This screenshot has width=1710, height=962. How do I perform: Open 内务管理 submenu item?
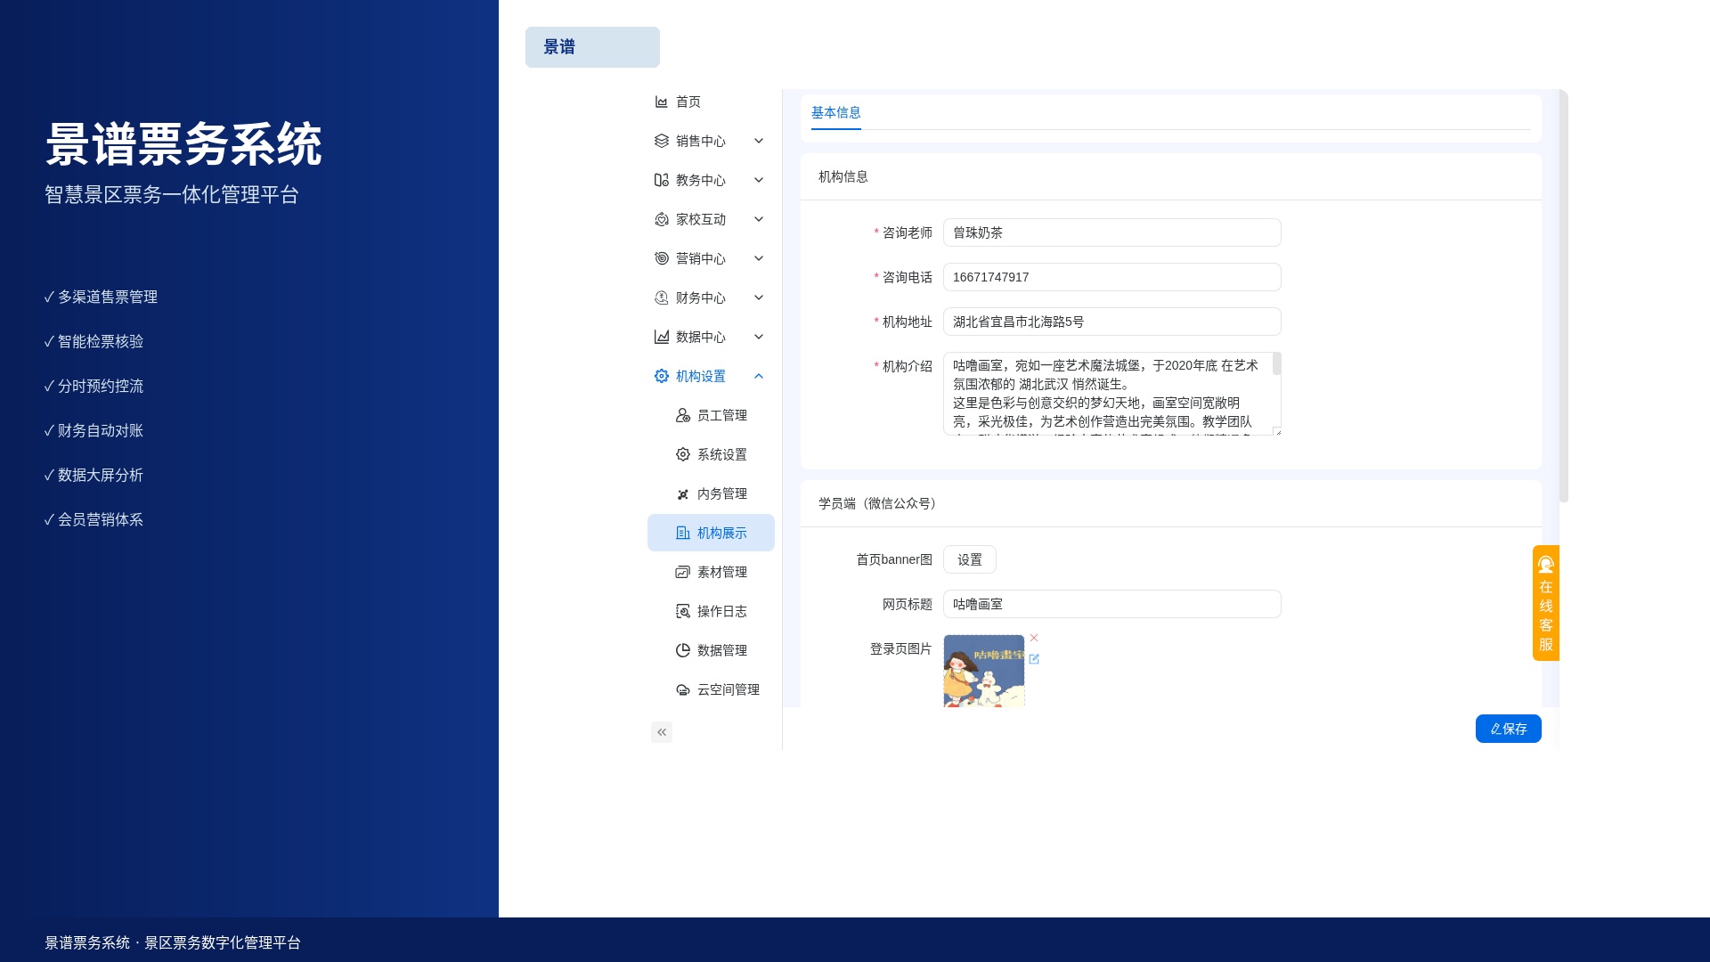711,493
